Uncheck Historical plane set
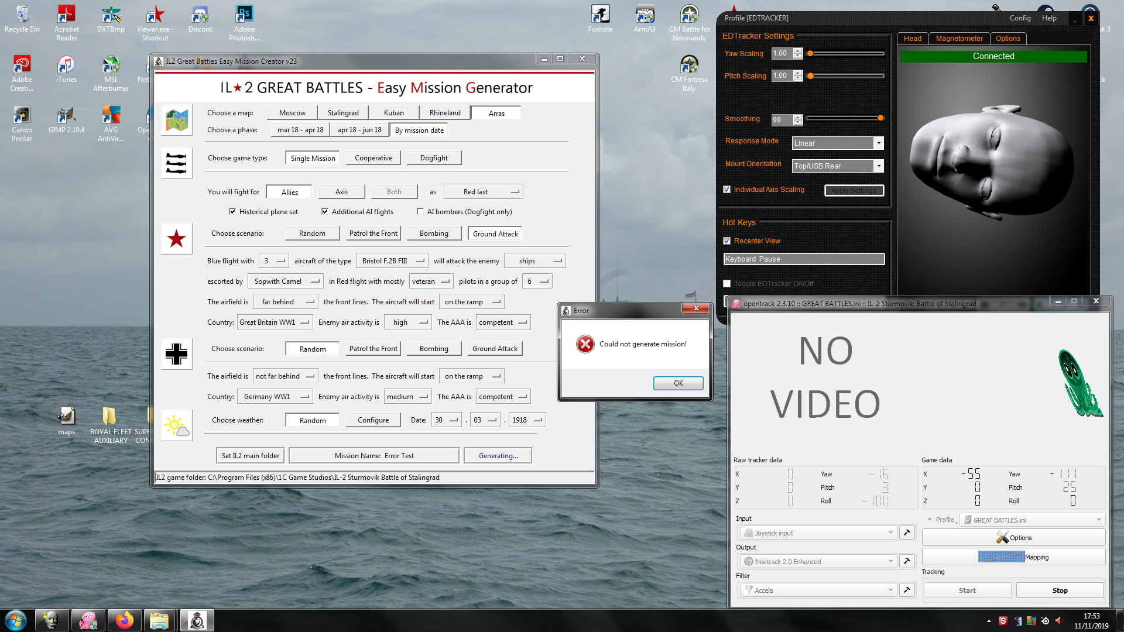 (232, 212)
